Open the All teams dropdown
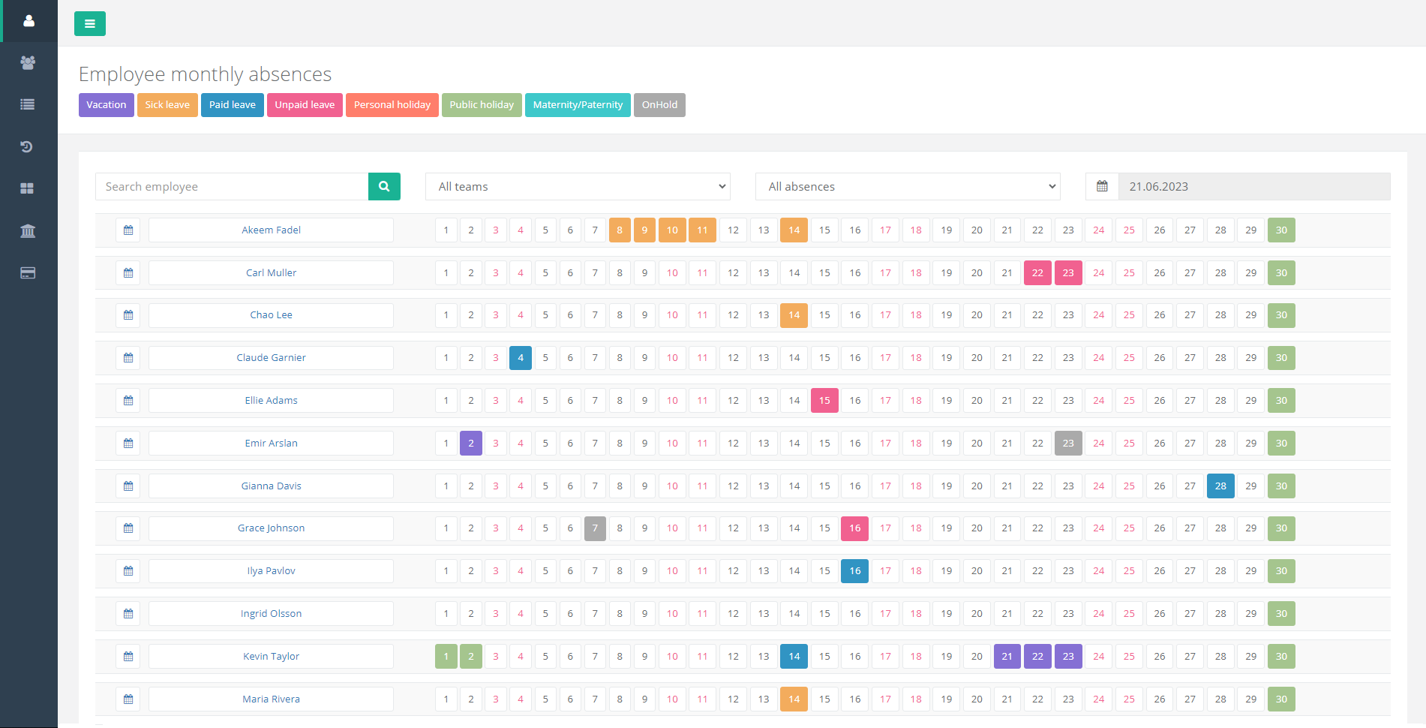This screenshot has width=1426, height=728. (x=578, y=186)
